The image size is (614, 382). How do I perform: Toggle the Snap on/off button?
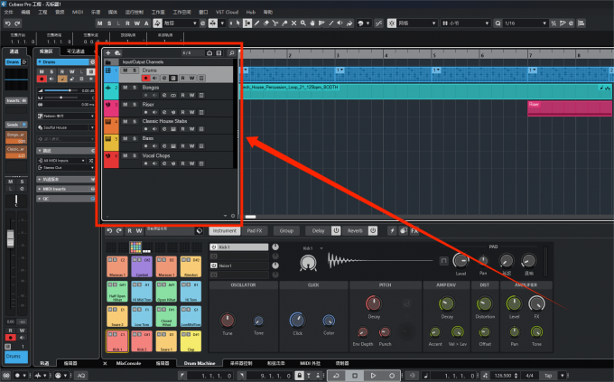click(x=392, y=23)
